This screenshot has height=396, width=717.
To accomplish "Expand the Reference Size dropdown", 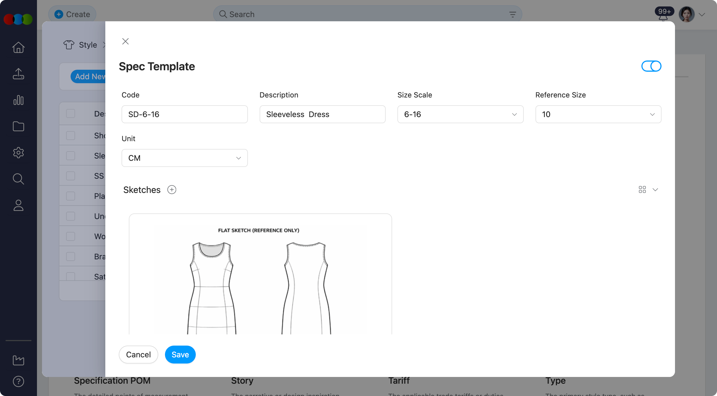I will (598, 114).
